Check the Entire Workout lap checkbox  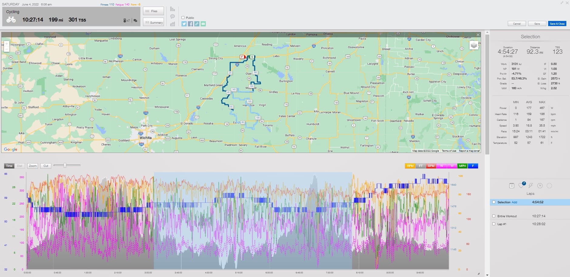pyautogui.click(x=494, y=216)
